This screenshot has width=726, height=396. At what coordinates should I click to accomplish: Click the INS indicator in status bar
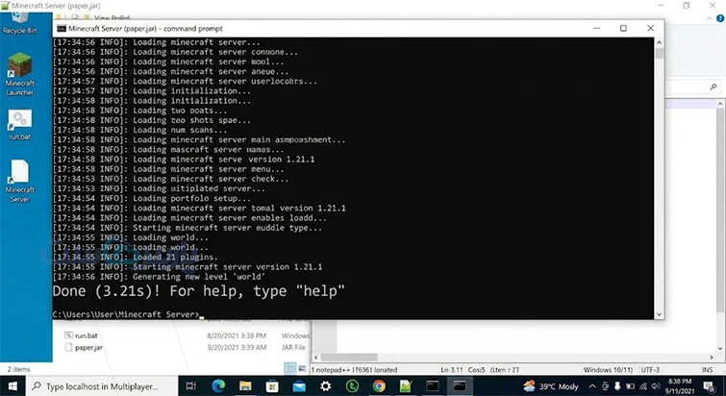(708, 370)
